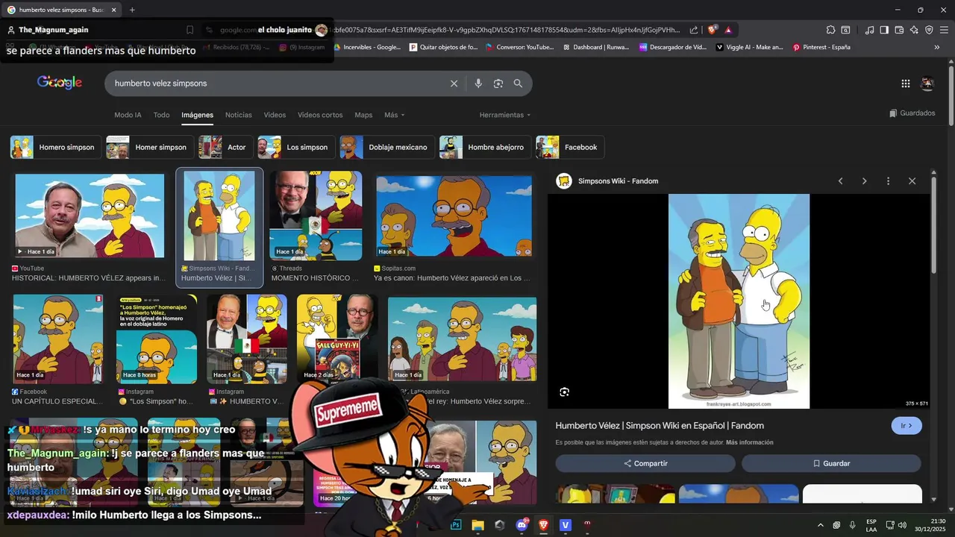Image resolution: width=955 pixels, height=537 pixels.
Task: Open Guardados saved items
Action: pos(912,113)
